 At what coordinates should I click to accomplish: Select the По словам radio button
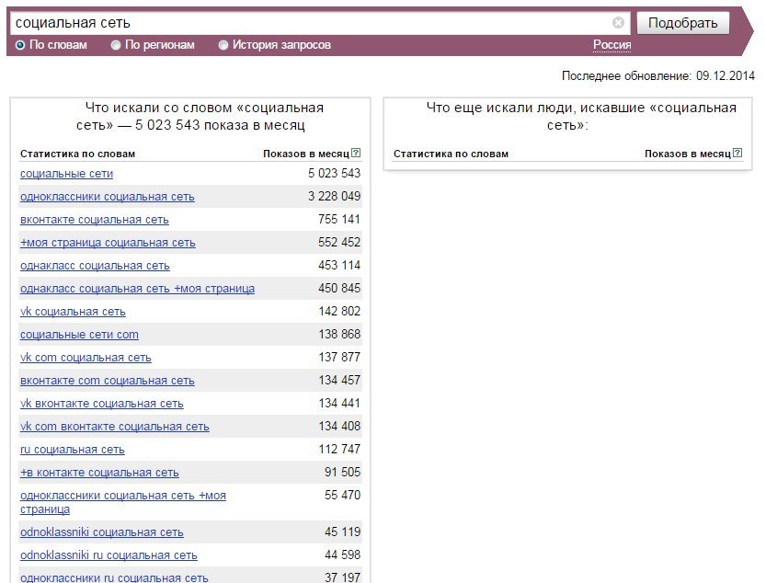20,45
